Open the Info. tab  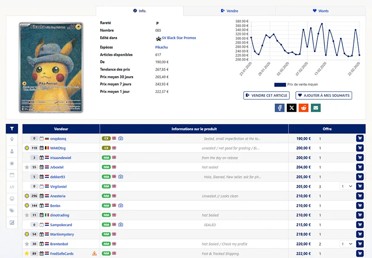[140, 11]
